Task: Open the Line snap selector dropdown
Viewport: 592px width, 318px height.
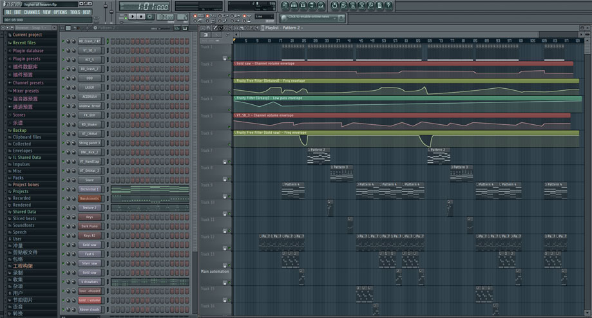Action: tap(264, 17)
